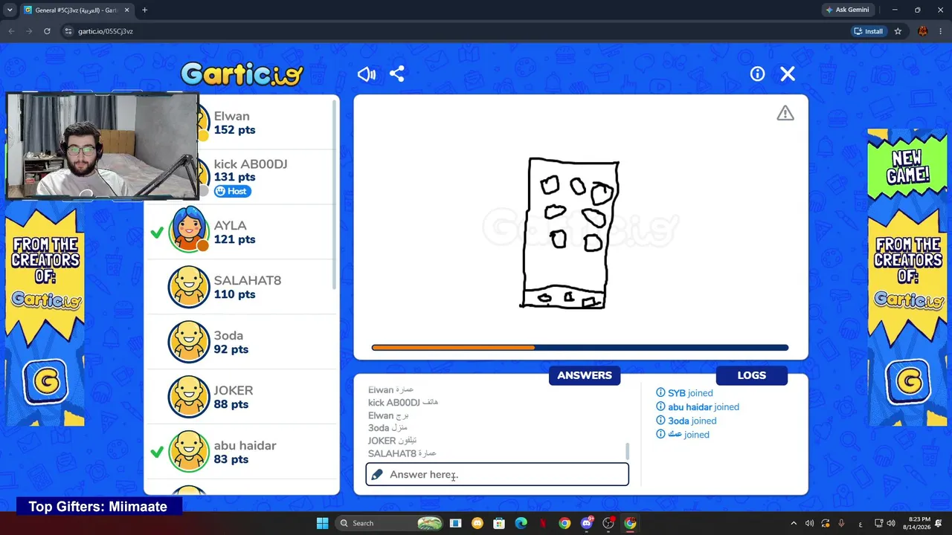The height and width of the screenshot is (535, 952).
Task: Click kick AB00DJ's answer in chat
Action: pos(403,403)
